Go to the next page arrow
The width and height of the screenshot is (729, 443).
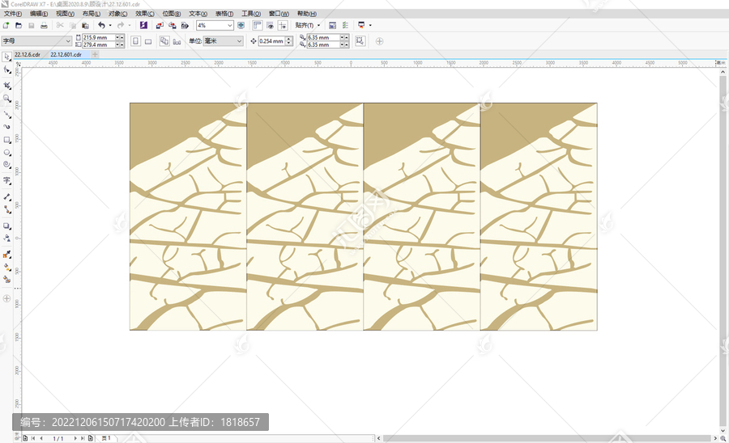pyautogui.click(x=75, y=438)
